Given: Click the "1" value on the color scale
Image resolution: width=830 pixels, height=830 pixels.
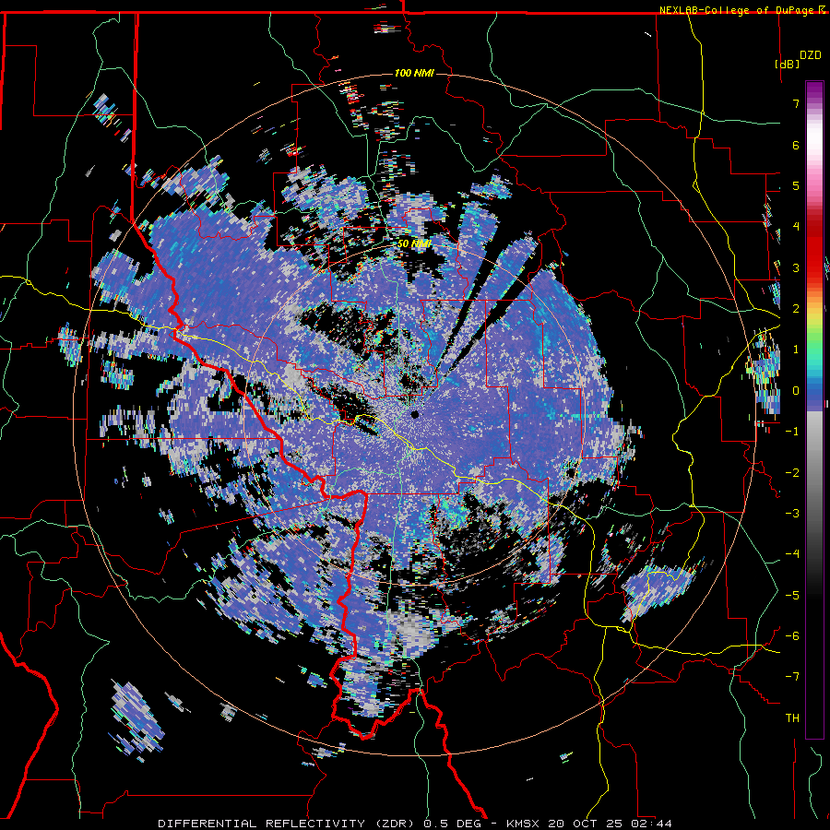Looking at the screenshot, I should (796, 350).
